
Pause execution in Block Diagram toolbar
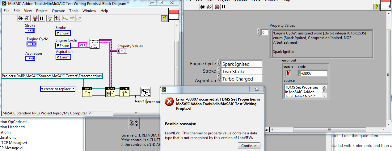tap(42, 18)
